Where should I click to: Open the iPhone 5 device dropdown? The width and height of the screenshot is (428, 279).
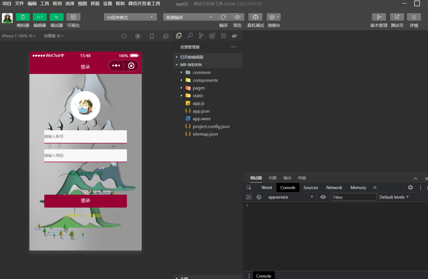(19, 36)
